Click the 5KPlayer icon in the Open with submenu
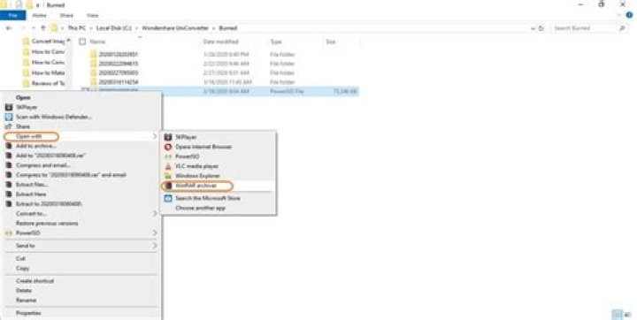This screenshot has height=320, width=637. coord(168,137)
